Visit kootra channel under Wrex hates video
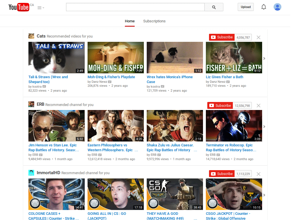This screenshot has width=294, height=220. click(155, 87)
